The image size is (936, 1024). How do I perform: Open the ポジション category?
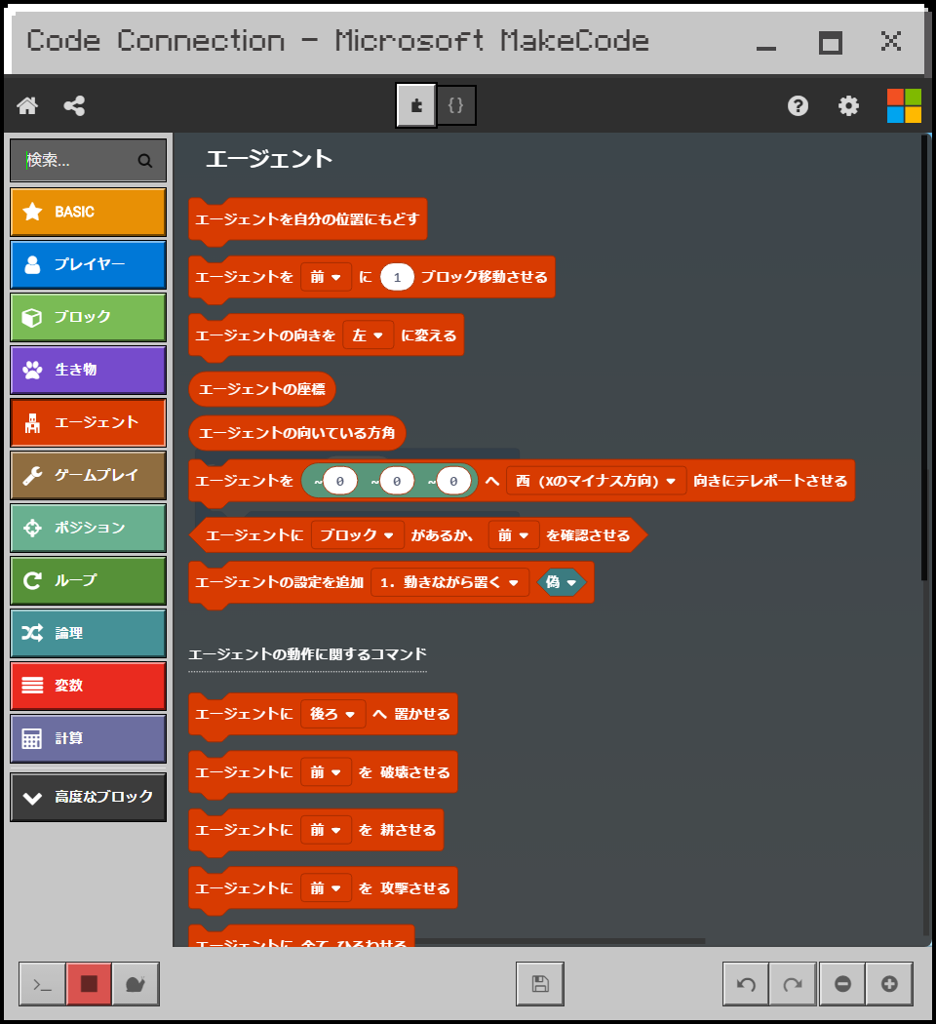point(88,528)
